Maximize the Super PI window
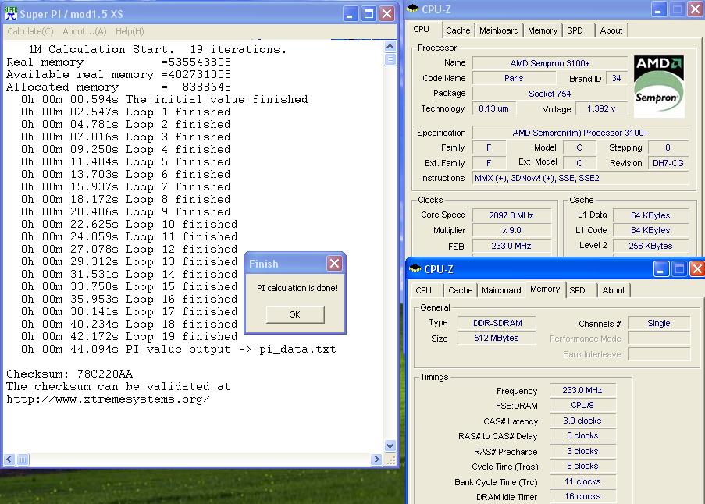This screenshot has width=705, height=504. tap(369, 14)
